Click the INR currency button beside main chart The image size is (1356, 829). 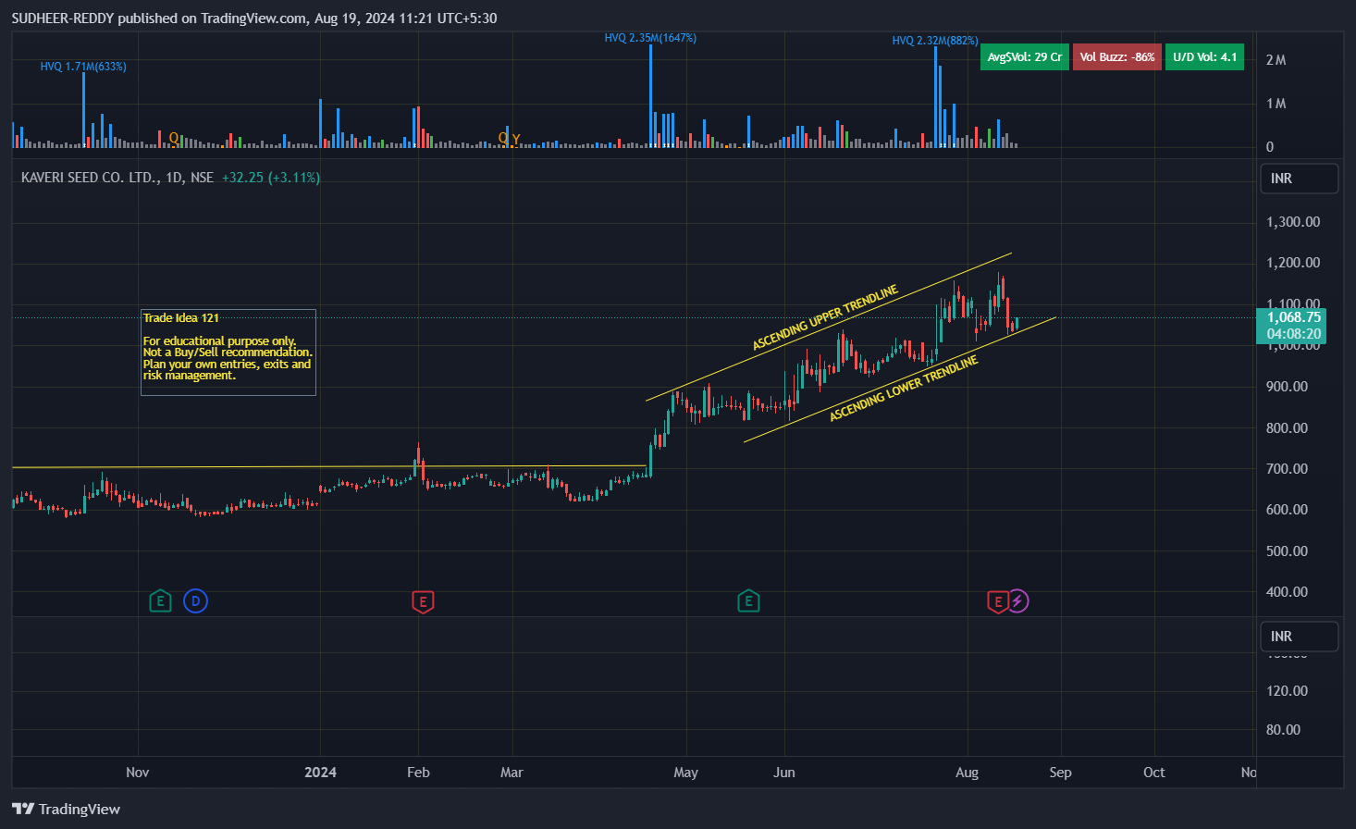tap(1299, 179)
